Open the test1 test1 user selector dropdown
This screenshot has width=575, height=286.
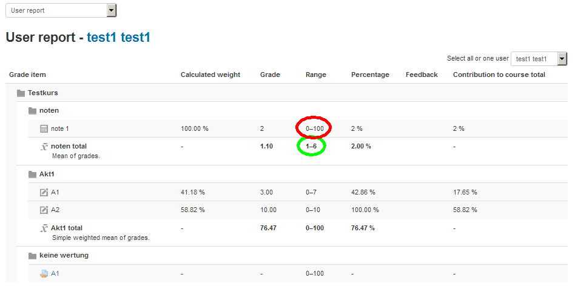[539, 59]
